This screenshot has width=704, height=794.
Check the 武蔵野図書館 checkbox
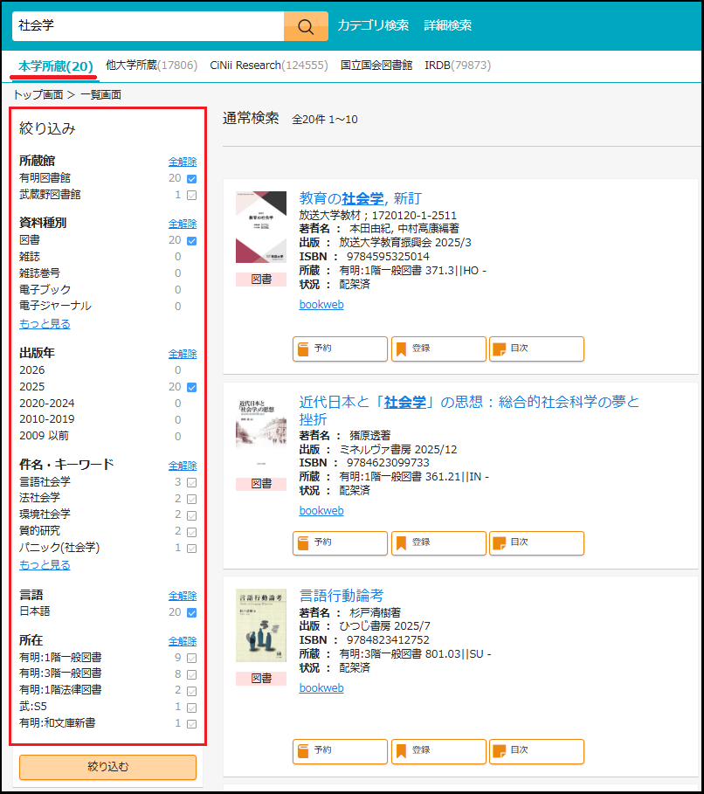point(191,195)
